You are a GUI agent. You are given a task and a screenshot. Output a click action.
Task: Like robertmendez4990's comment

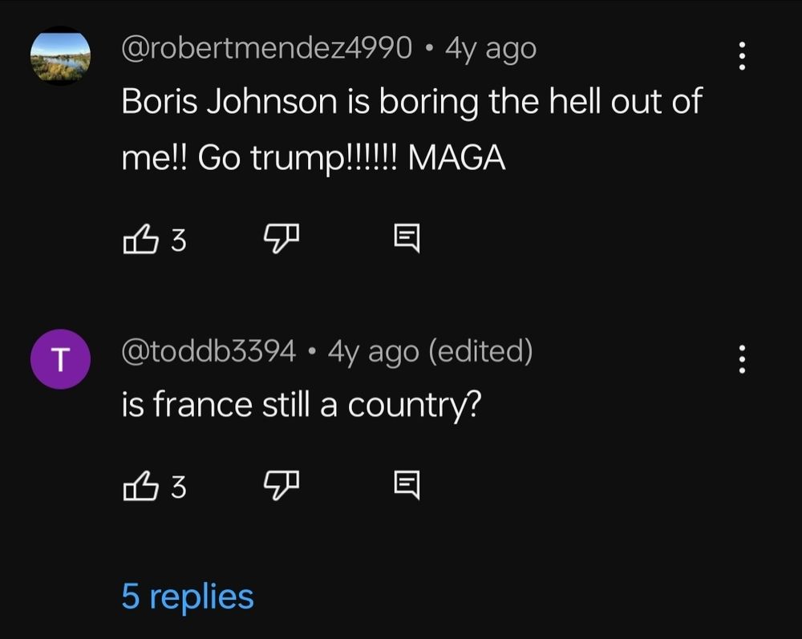[x=143, y=237]
